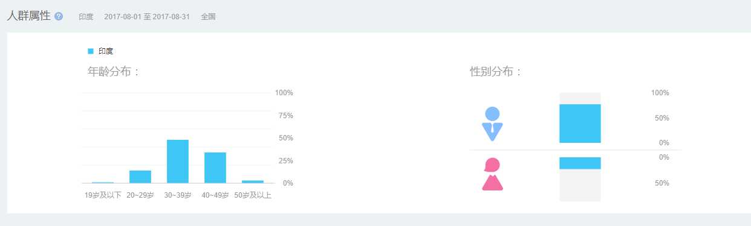The width and height of the screenshot is (751, 226).
Task: Click the 印度 legend label
Action: (x=106, y=51)
